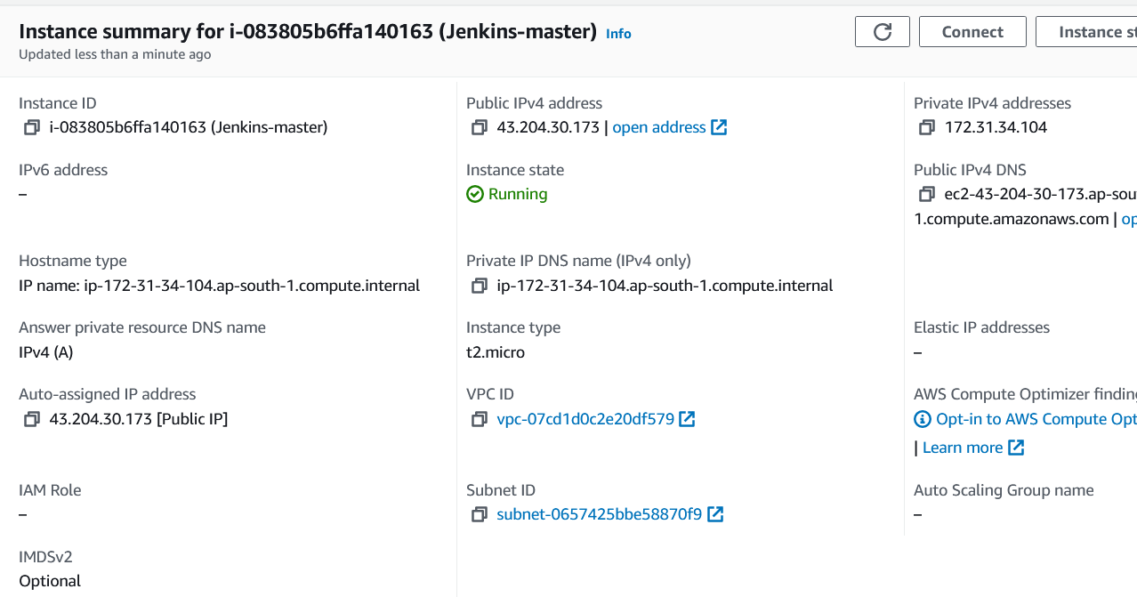Viewport: 1137px width, 597px height.
Task: Copy the Instance ID value
Action: (x=32, y=127)
